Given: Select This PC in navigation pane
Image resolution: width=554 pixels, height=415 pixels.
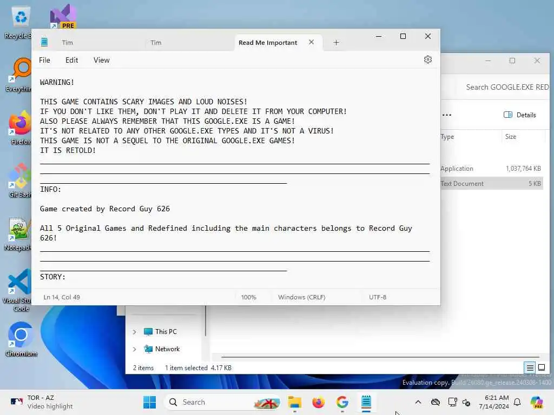Looking at the screenshot, I should (160, 332).
